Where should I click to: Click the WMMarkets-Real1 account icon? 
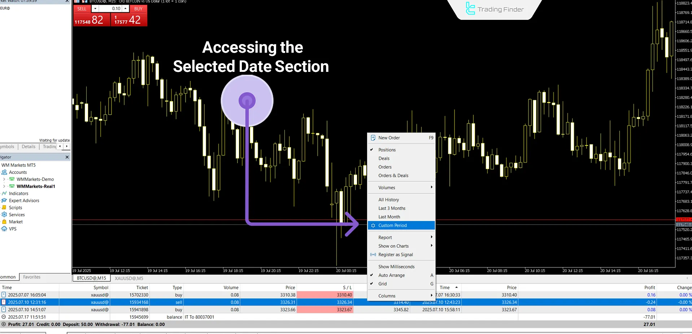click(12, 186)
